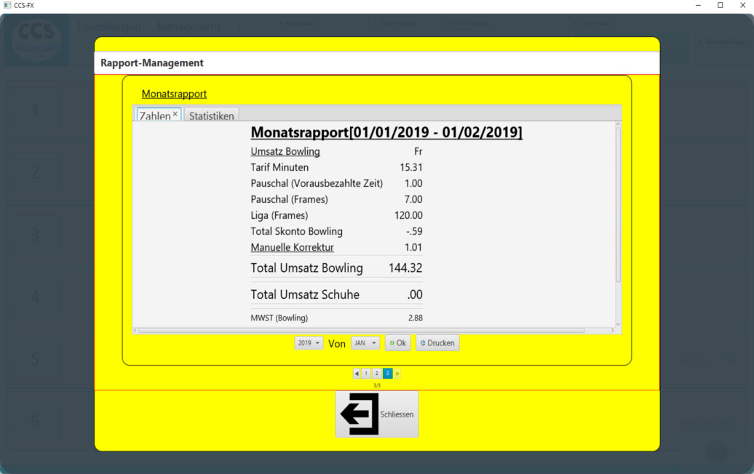
Task: Select page 3 in the pagination
Action: 387,374
